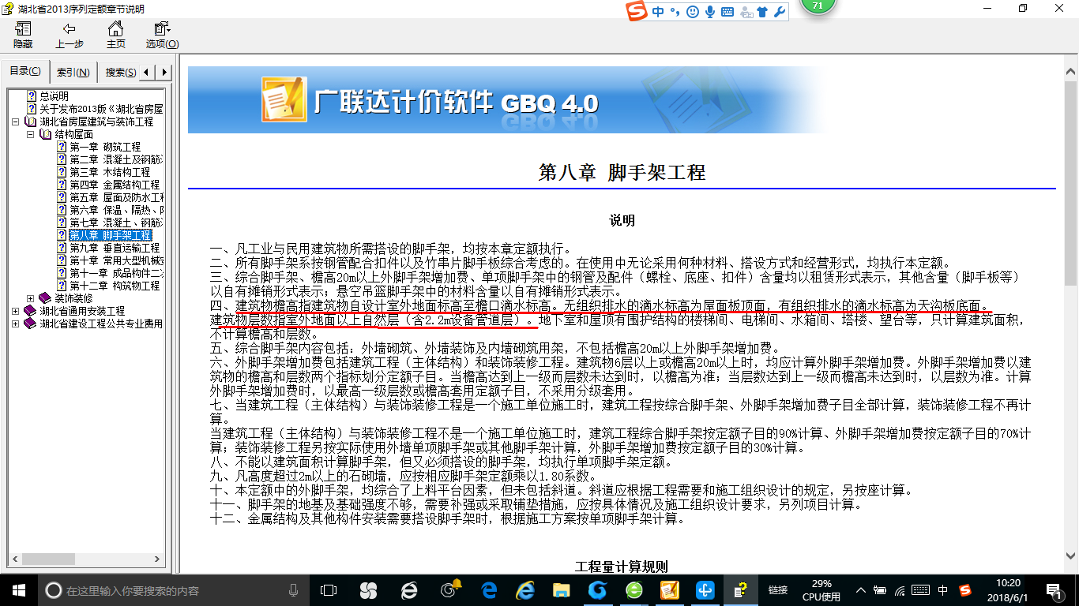Image resolution: width=1079 pixels, height=606 pixels.
Task: Select 第四章 金属结构工程
Action: click(x=115, y=185)
